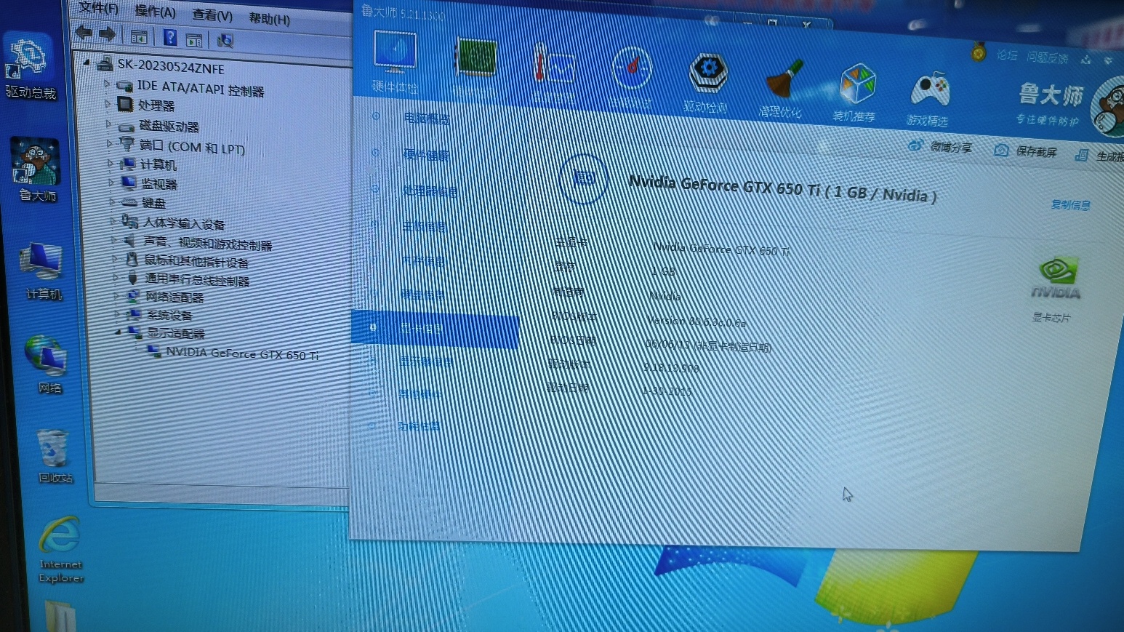
Task: Expand the 端口 (COM 和 LPT) node
Action: [x=110, y=144]
